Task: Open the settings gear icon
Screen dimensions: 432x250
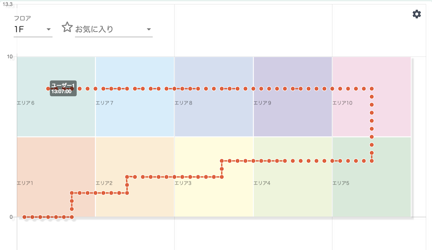Action: point(417,14)
